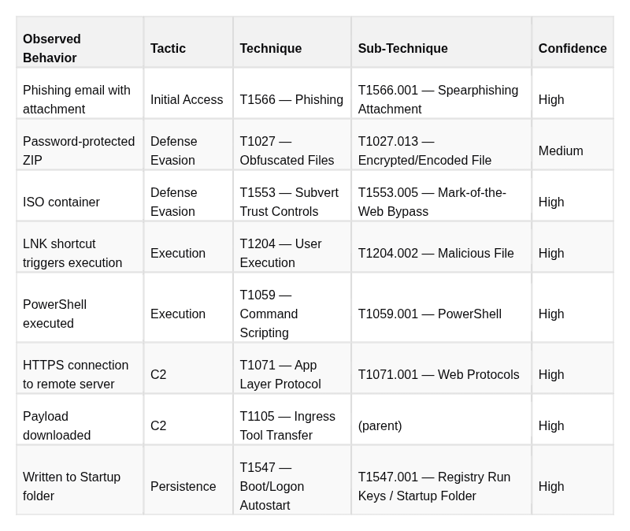This screenshot has height=531, width=630.
Task: Click the ISO container cell
Action: tap(80, 195)
